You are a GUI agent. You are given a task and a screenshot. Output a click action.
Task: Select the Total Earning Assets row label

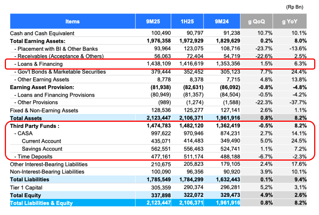click(x=38, y=41)
